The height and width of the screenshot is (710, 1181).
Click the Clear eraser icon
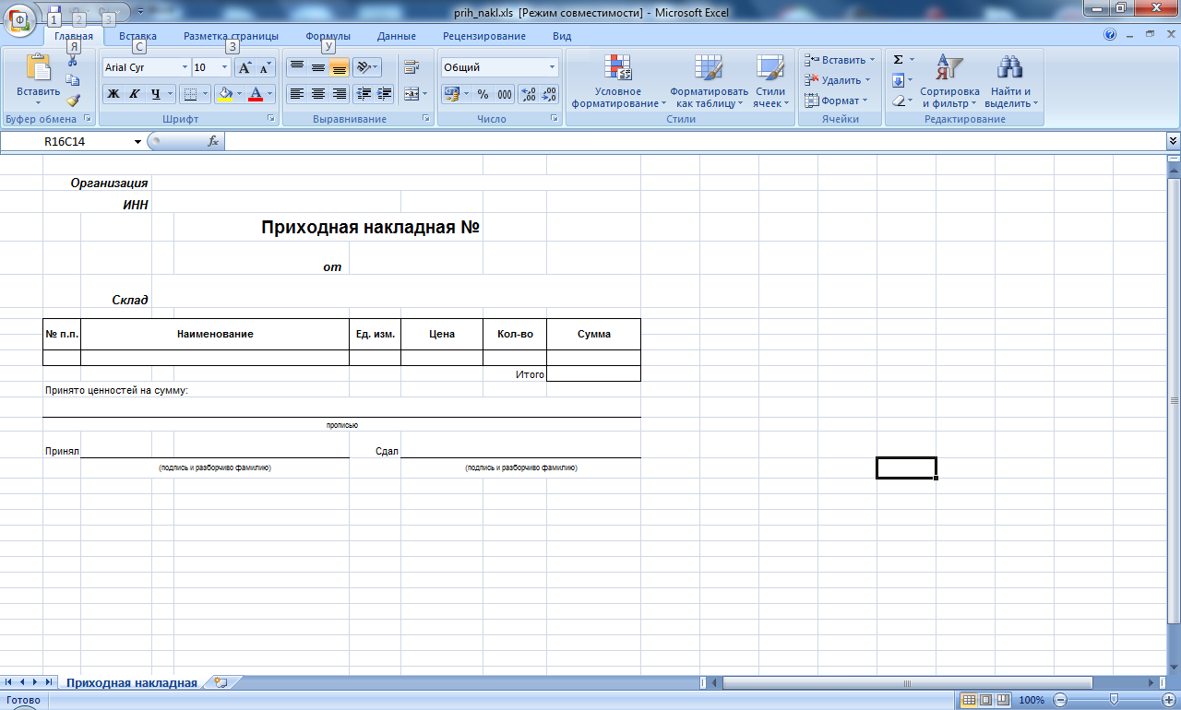click(x=898, y=101)
